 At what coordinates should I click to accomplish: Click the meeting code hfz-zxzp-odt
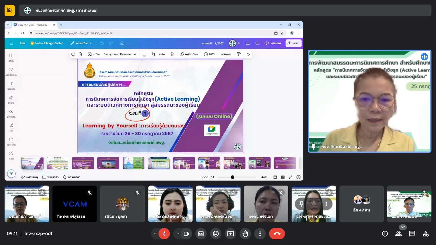click(39, 234)
